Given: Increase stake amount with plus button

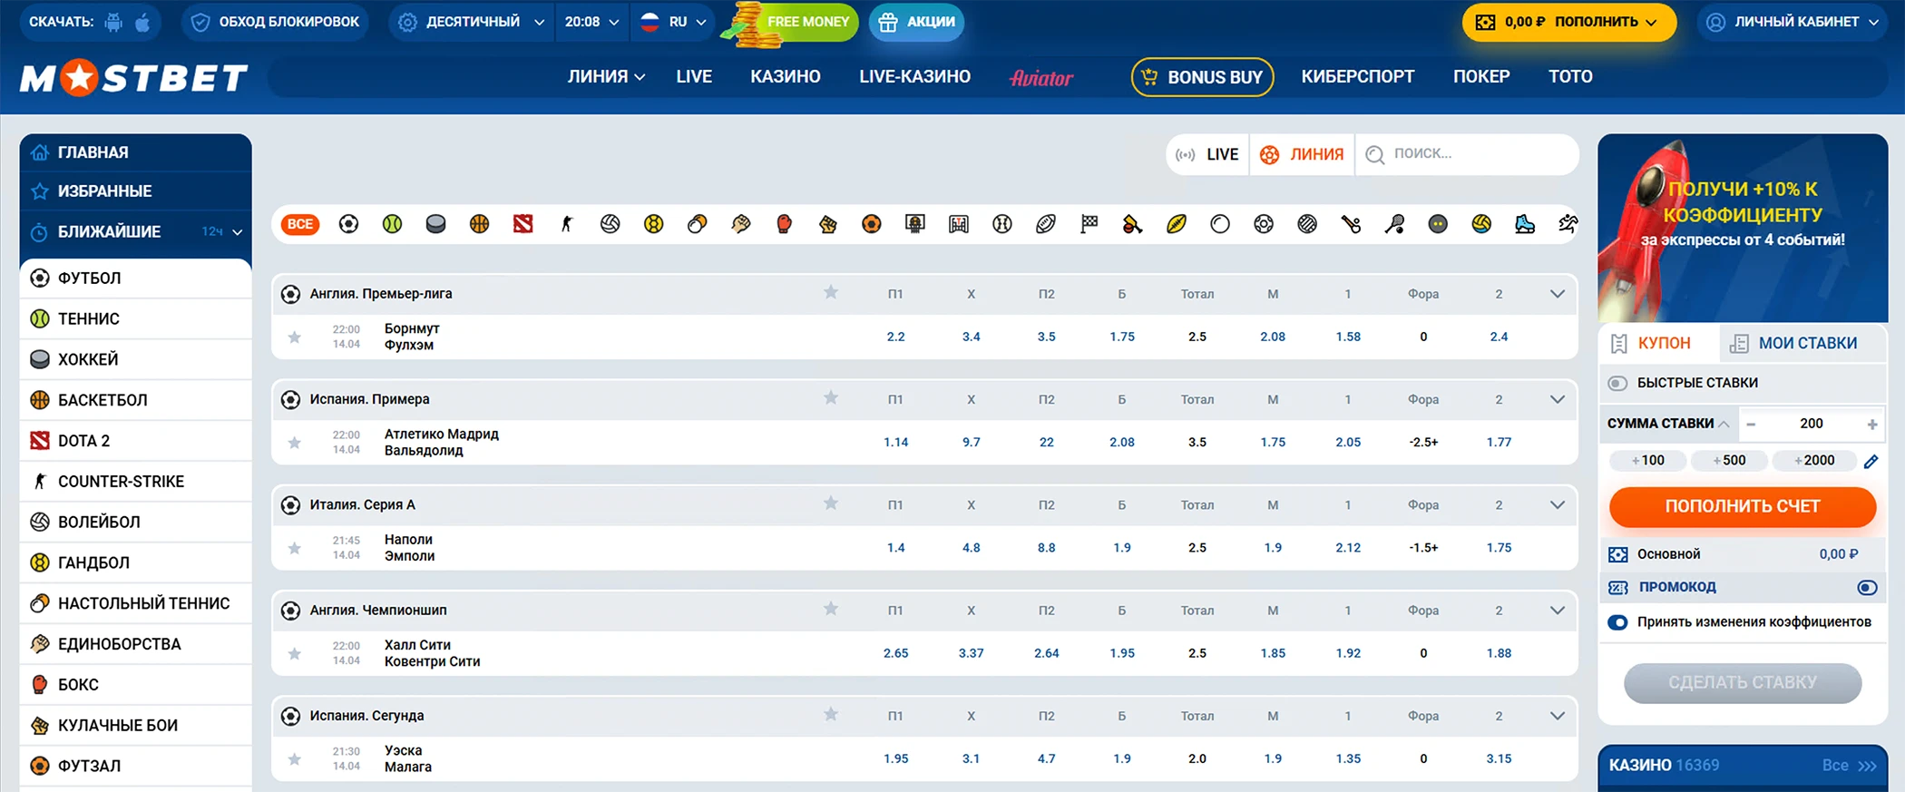Looking at the screenshot, I should tap(1872, 424).
